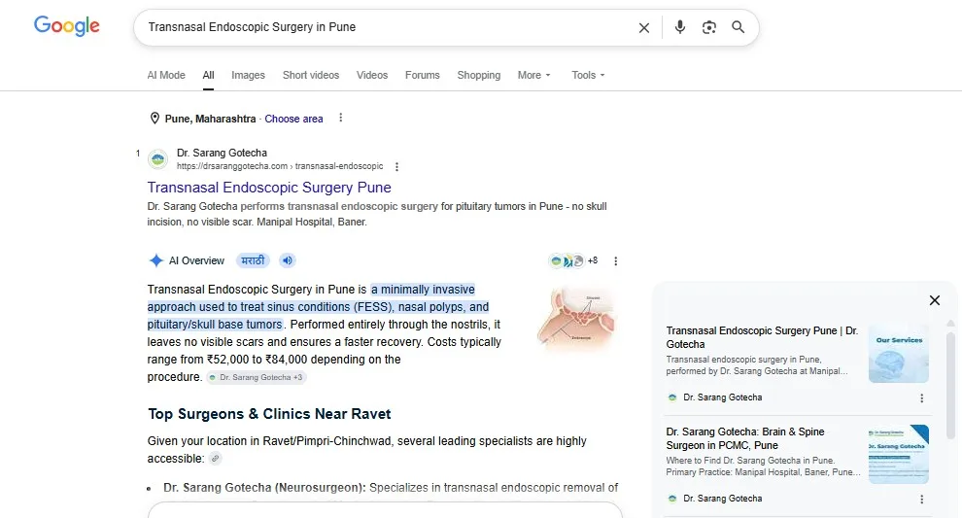Screen dimensions: 962x518
Task: Open options menu next to Choose area
Action: coord(340,118)
